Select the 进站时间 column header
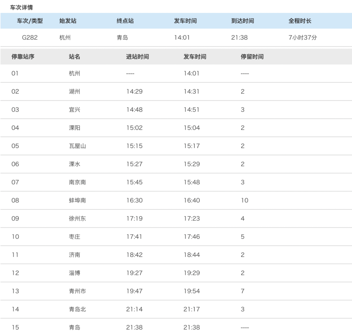This screenshot has width=352, height=336. click(137, 57)
